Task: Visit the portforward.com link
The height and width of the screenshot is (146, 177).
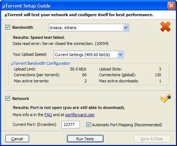Action: (x=80, y=115)
